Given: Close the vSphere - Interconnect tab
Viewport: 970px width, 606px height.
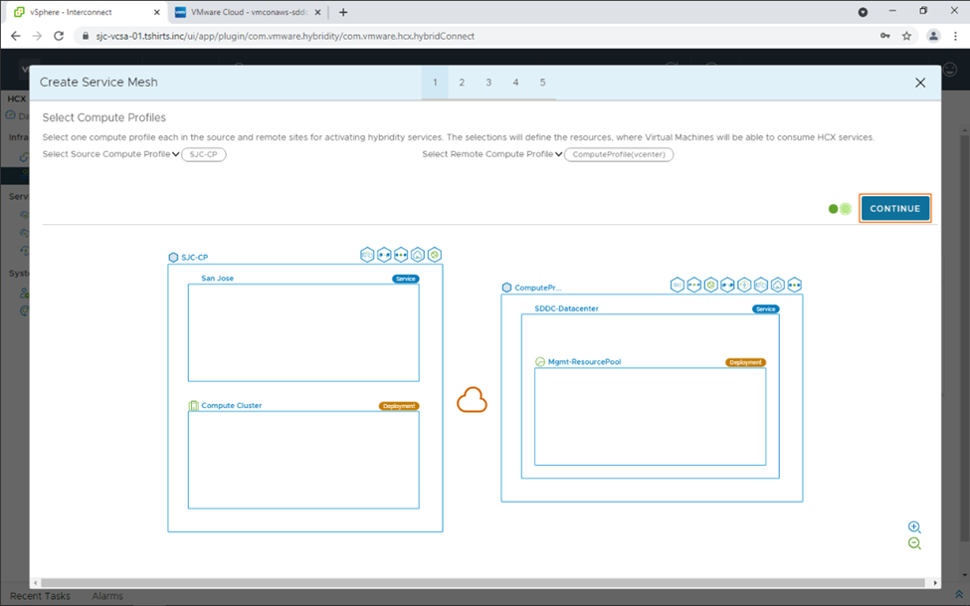Looking at the screenshot, I should coord(156,12).
